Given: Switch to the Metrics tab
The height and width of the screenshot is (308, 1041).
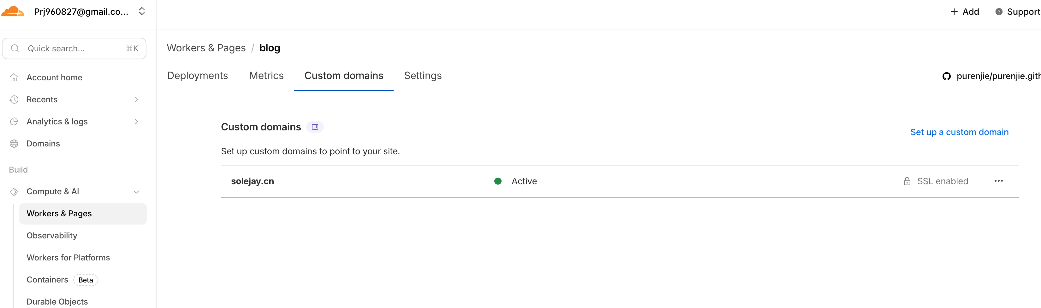Looking at the screenshot, I should pyautogui.click(x=266, y=76).
